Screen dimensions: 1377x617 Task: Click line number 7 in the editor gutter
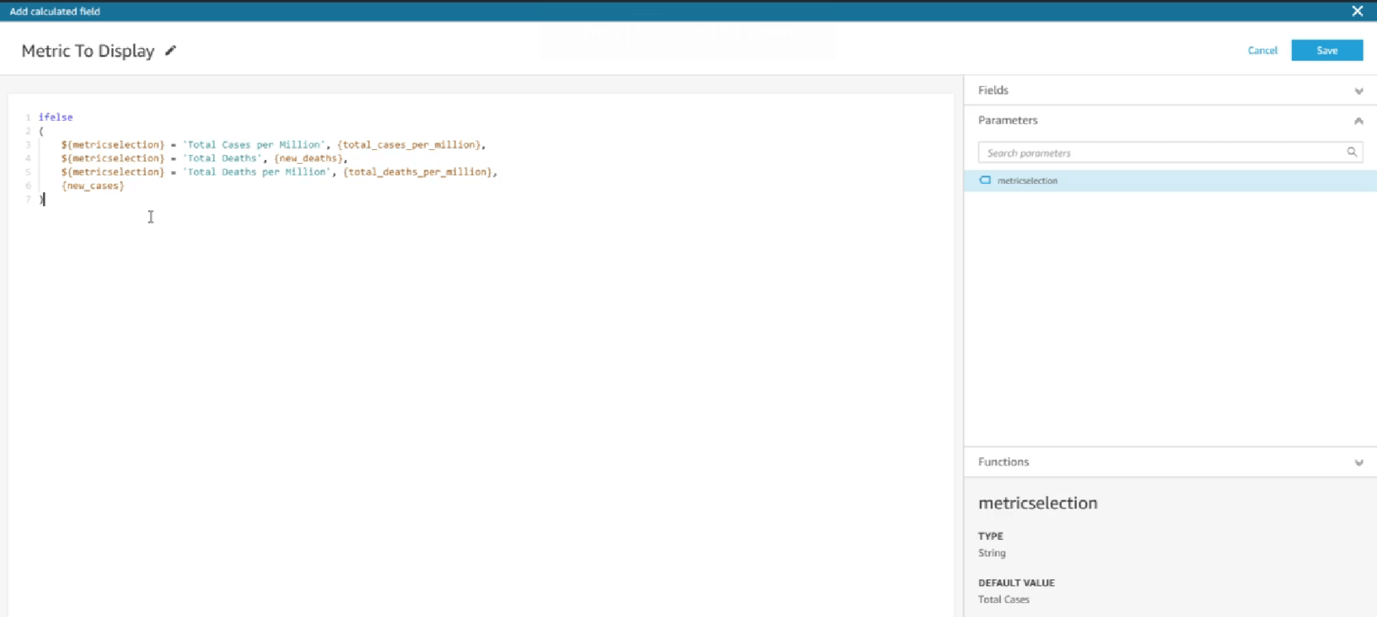coord(27,200)
